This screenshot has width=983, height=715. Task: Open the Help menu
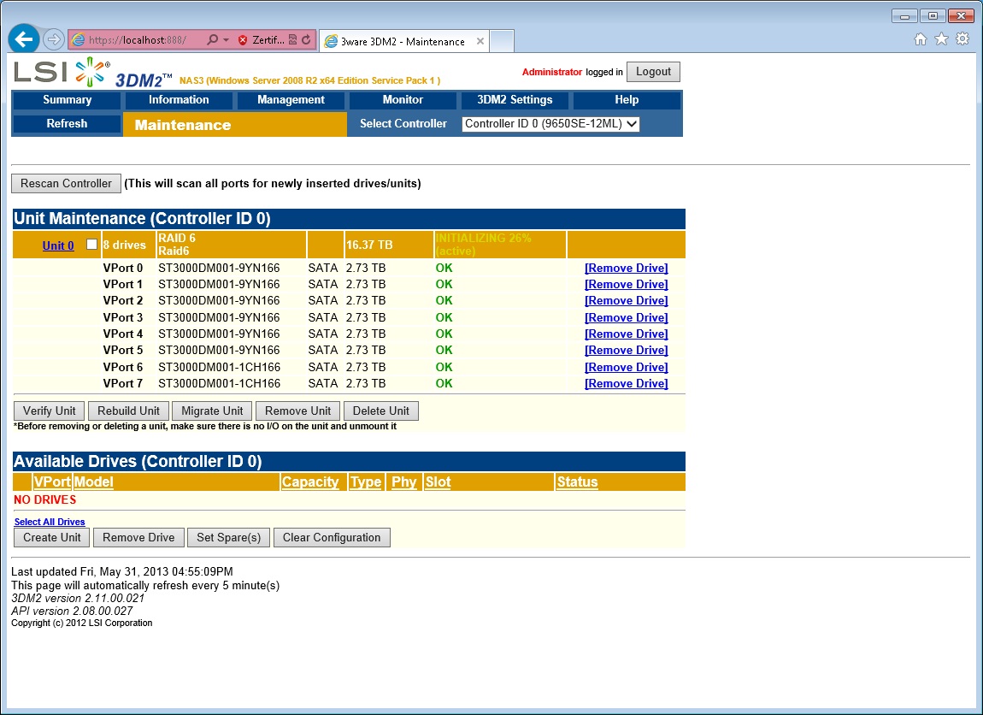(x=627, y=100)
